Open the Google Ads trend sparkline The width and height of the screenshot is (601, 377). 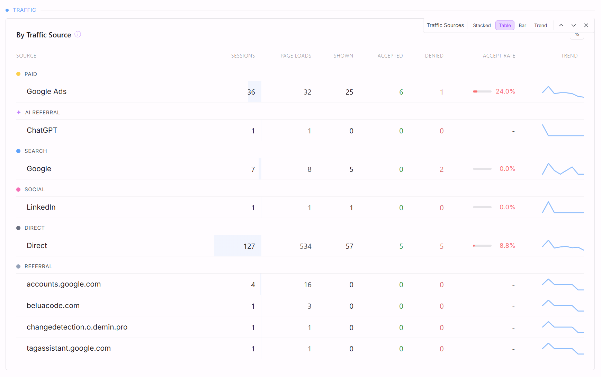coord(563,92)
